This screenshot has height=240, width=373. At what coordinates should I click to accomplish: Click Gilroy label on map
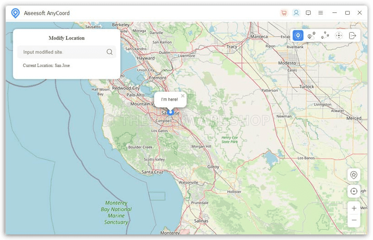[x=213, y=167]
